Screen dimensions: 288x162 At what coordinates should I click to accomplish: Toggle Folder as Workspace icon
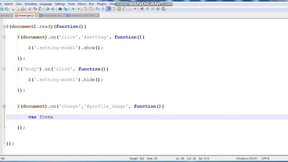tap(130, 9)
